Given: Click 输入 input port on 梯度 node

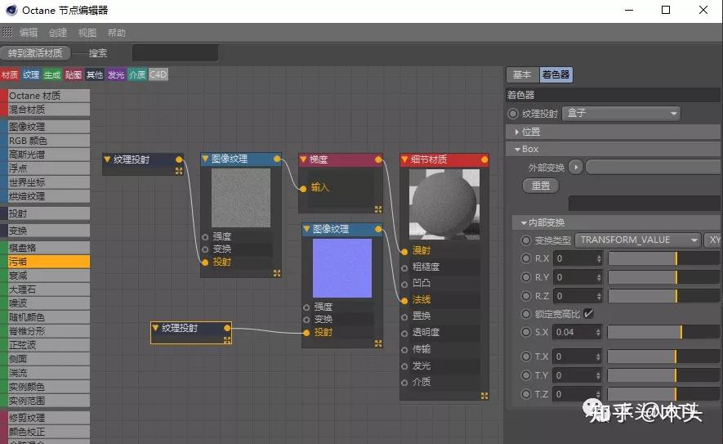Looking at the screenshot, I should (303, 188).
